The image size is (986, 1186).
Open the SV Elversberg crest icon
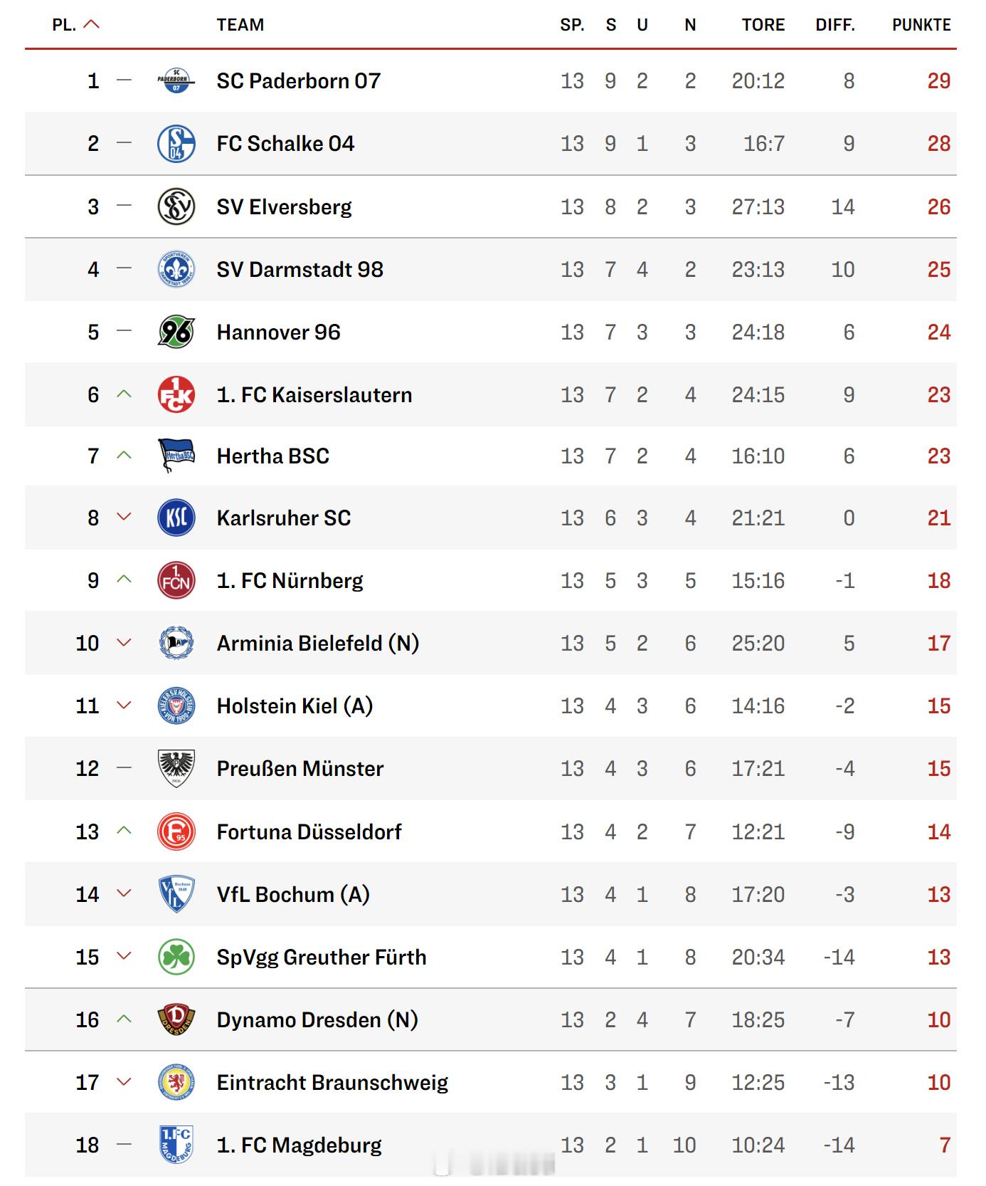tap(176, 206)
